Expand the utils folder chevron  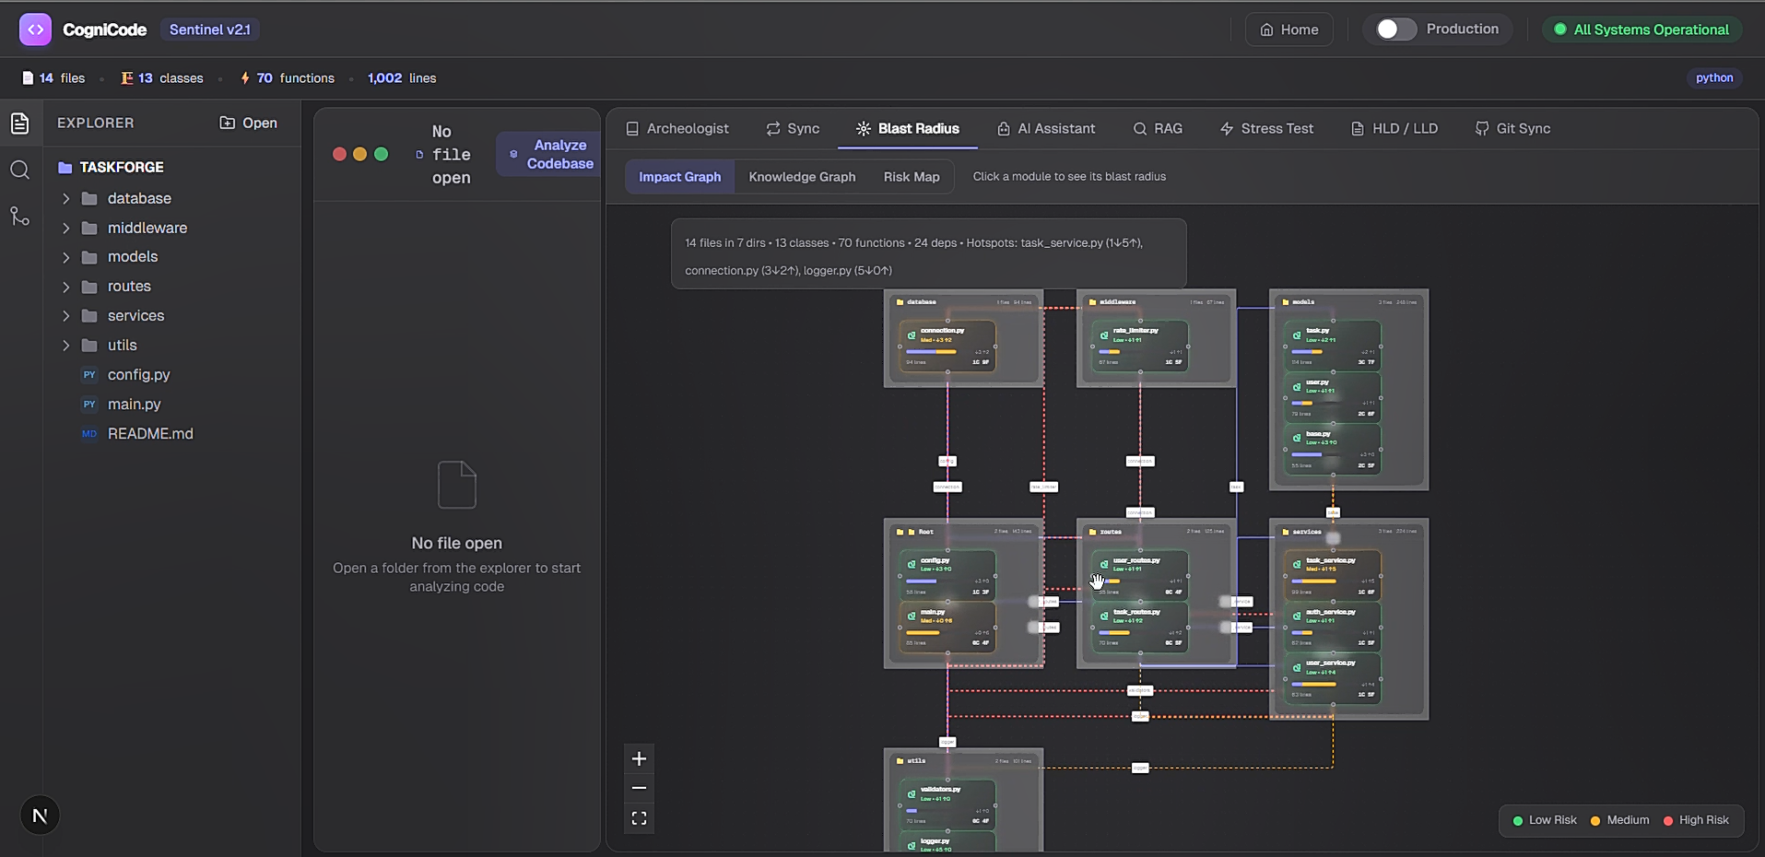pyautogui.click(x=65, y=346)
